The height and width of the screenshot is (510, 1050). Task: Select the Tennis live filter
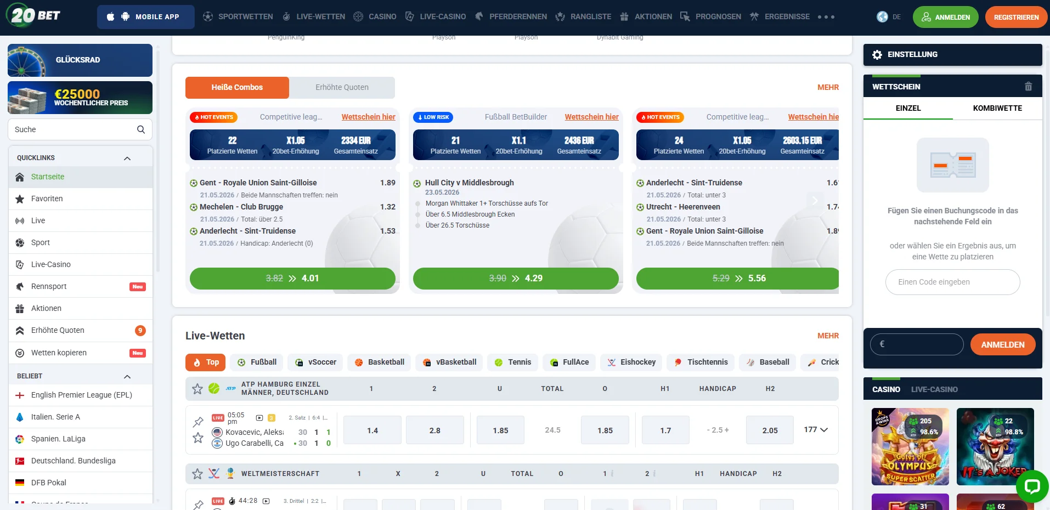click(x=512, y=362)
